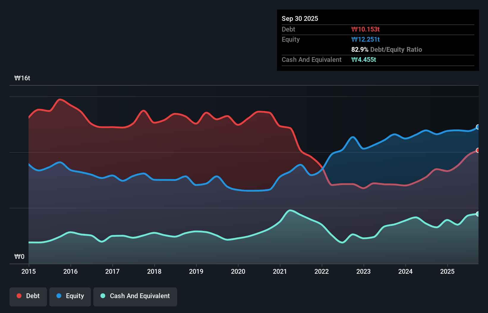Click the teal Won symbol beside 4.455t

354,60
